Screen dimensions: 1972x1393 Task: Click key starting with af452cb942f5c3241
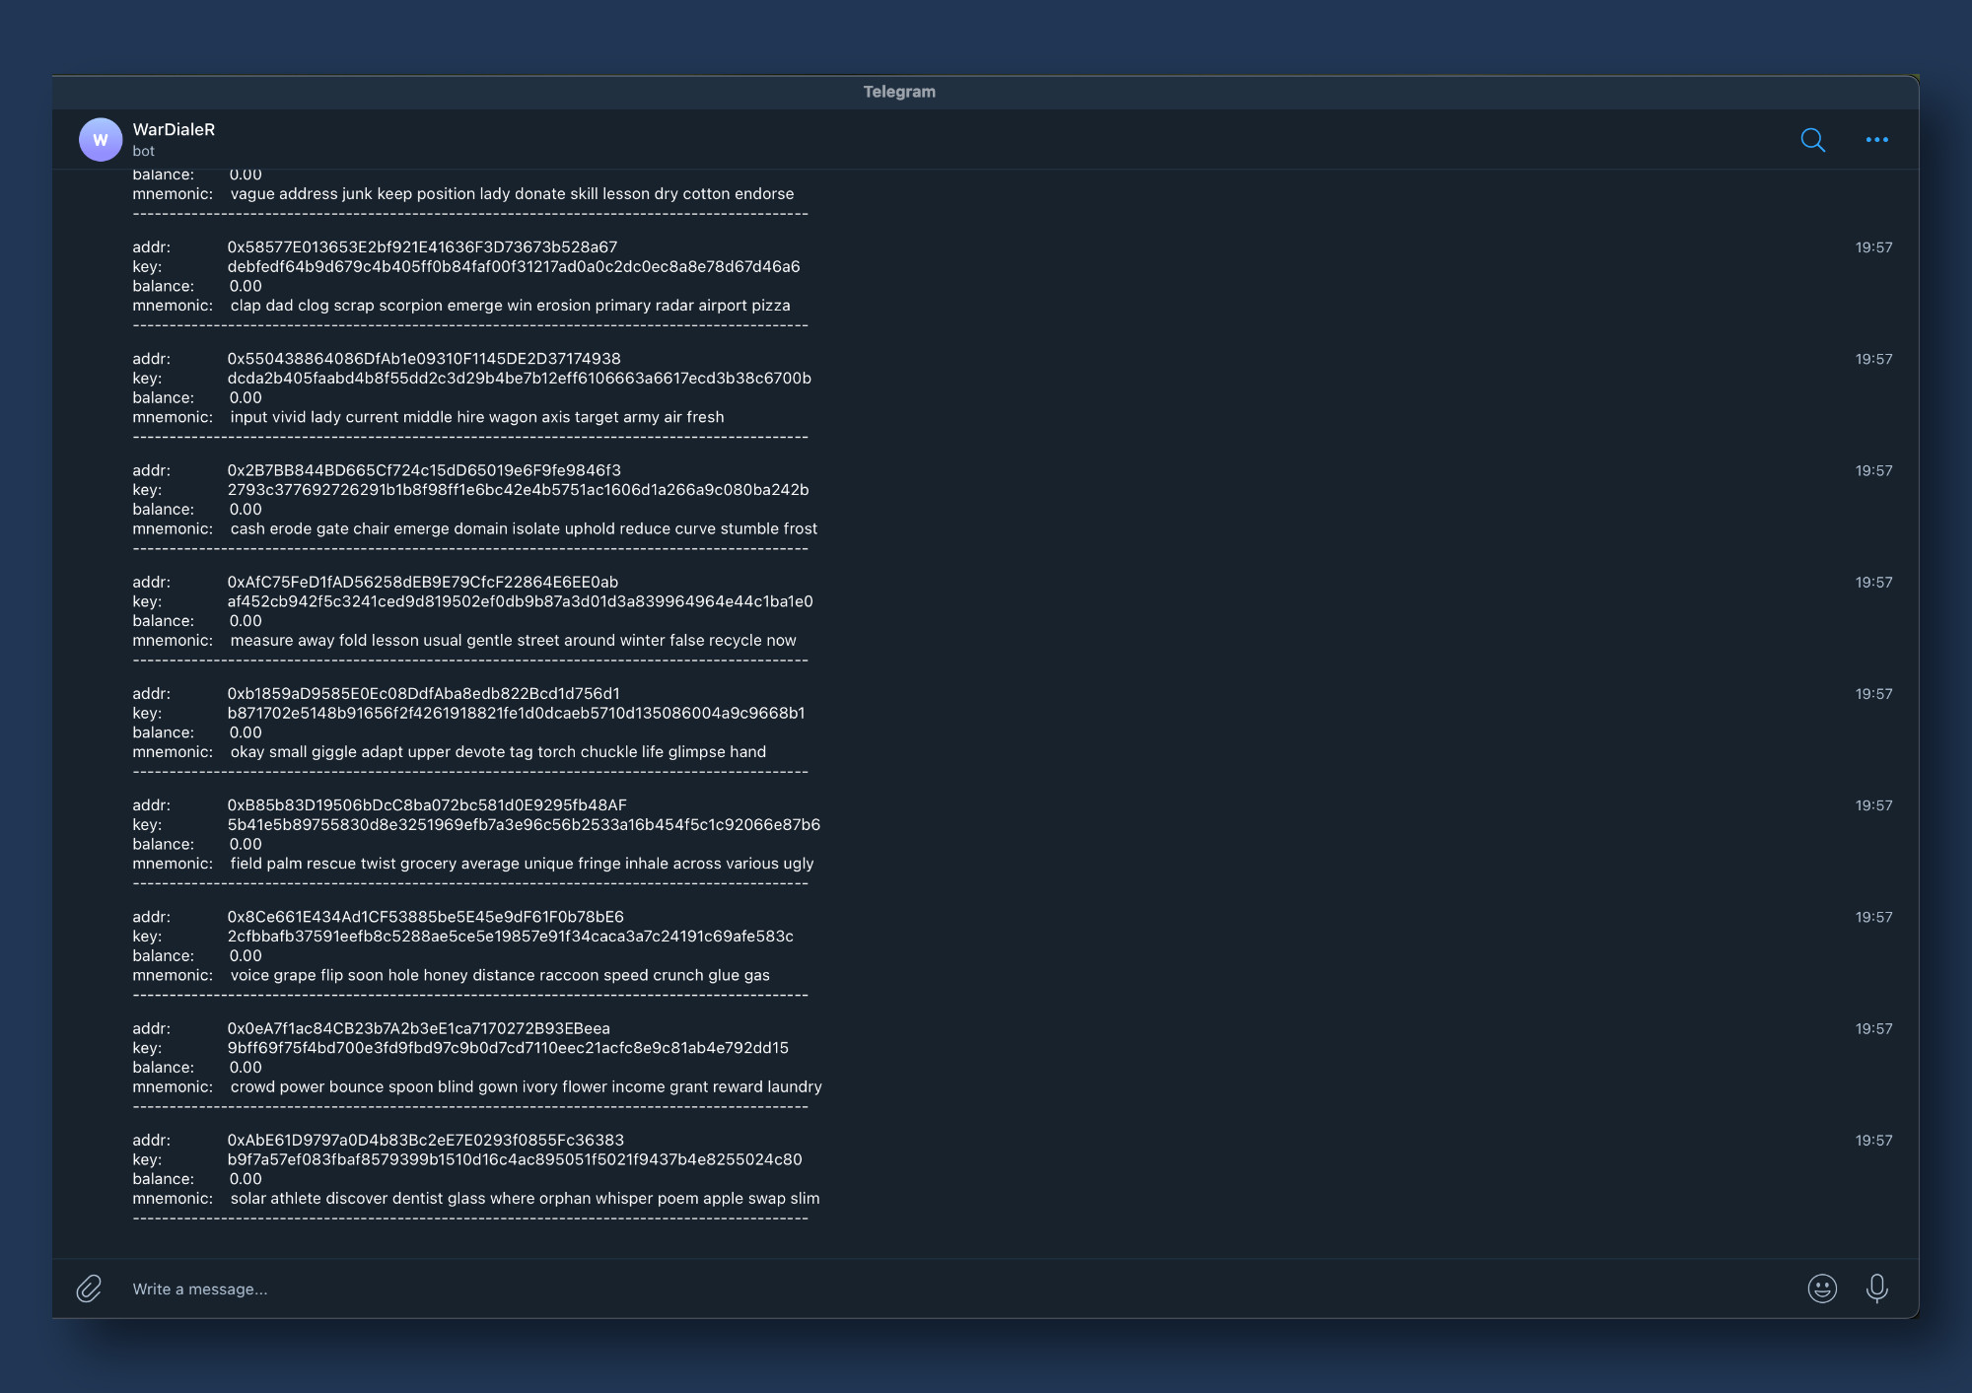pyautogui.click(x=521, y=601)
